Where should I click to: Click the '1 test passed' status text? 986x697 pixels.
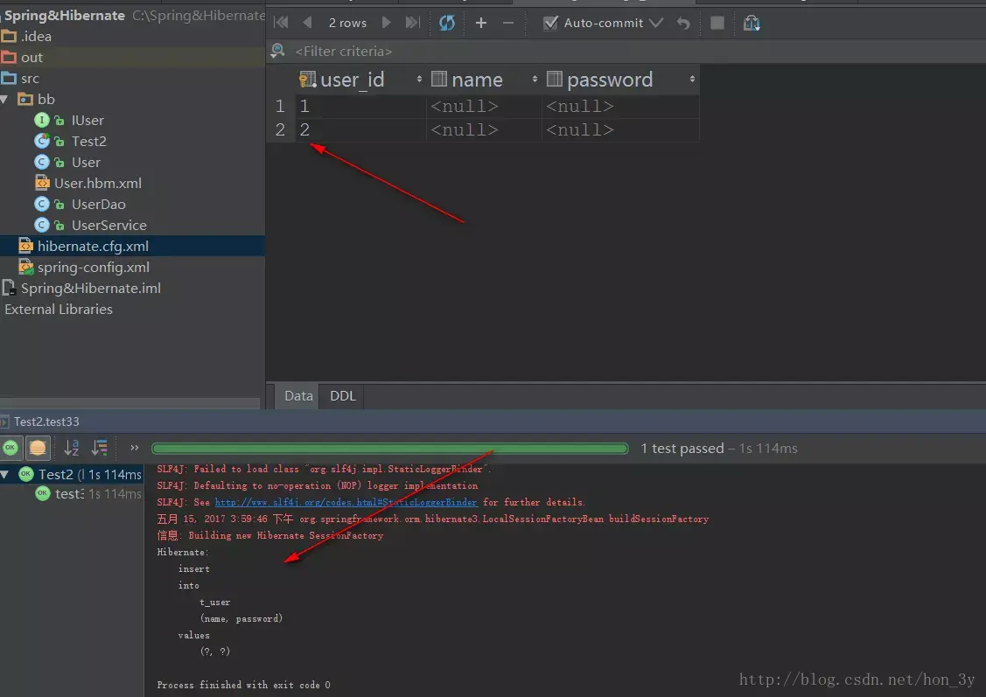tap(682, 448)
